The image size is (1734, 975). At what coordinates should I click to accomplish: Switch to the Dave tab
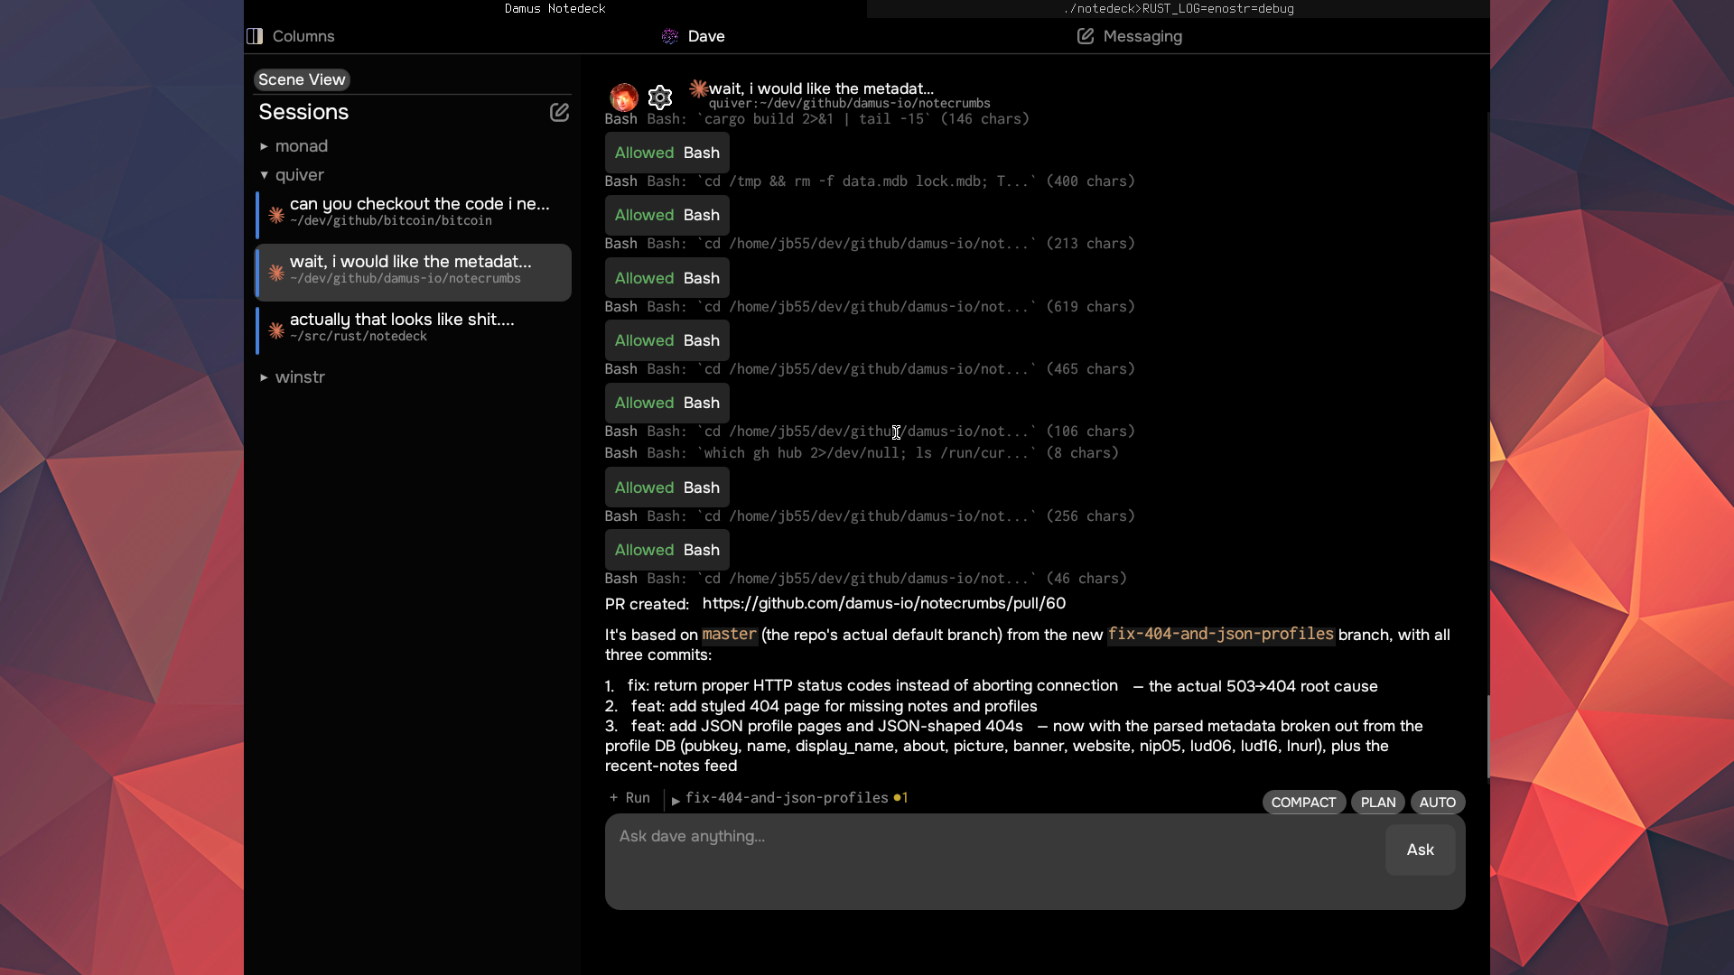coord(694,36)
